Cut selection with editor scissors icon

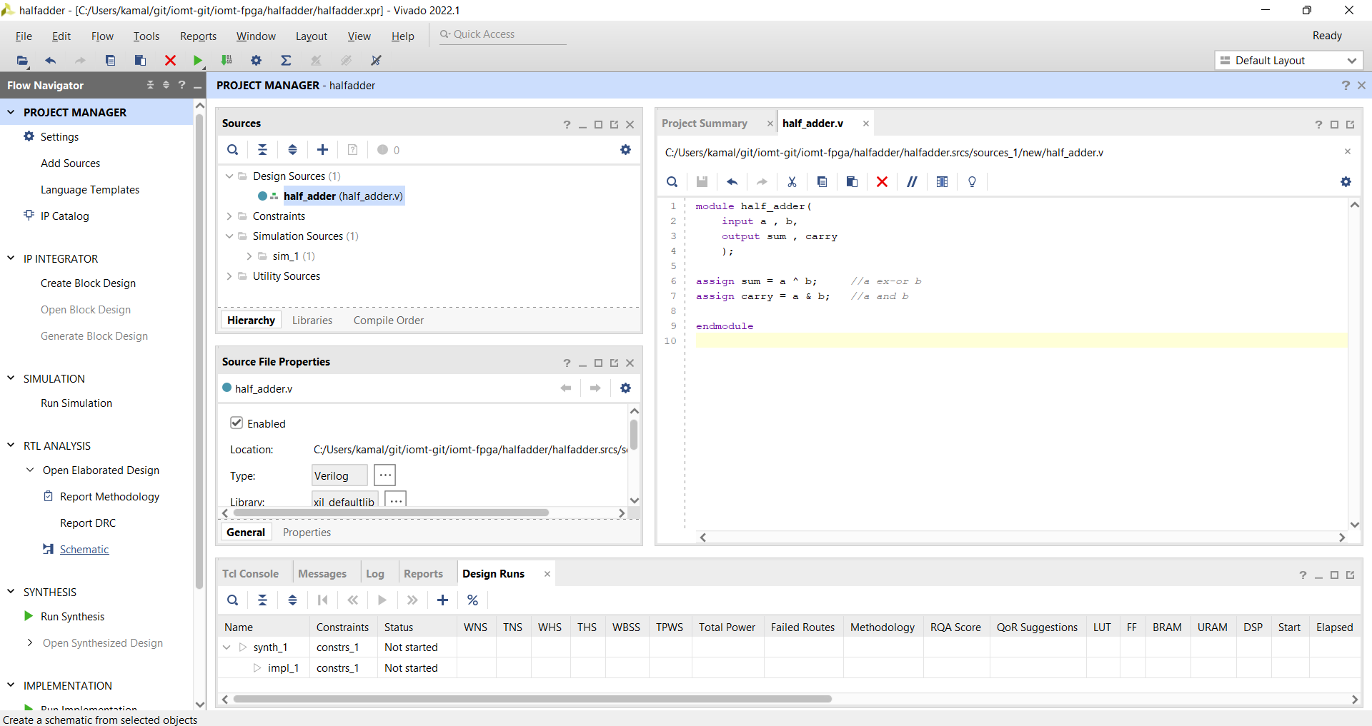pos(792,182)
